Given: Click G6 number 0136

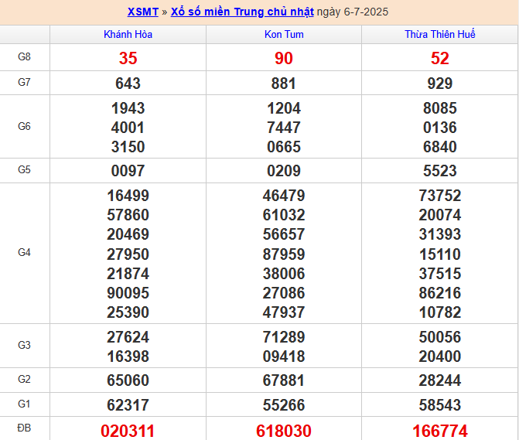Looking at the screenshot, I should pos(440,128).
